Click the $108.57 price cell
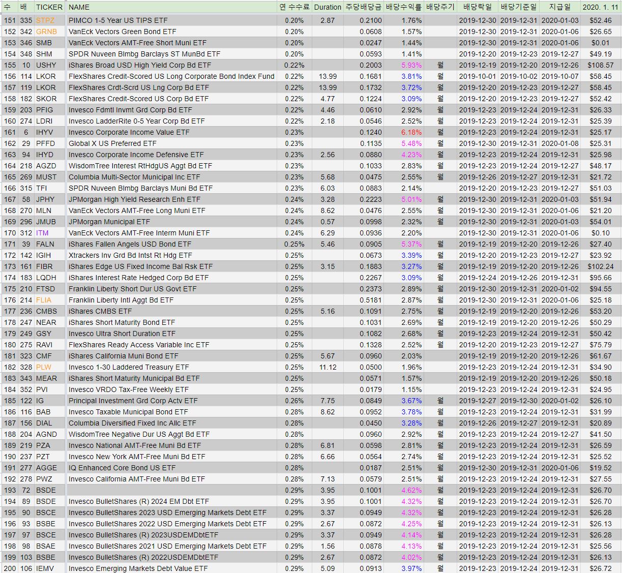 [x=601, y=65]
